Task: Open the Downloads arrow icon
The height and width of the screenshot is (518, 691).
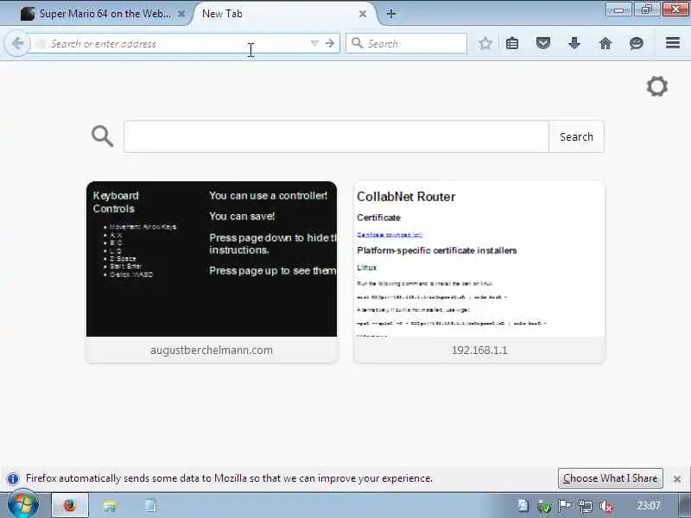Action: (574, 43)
